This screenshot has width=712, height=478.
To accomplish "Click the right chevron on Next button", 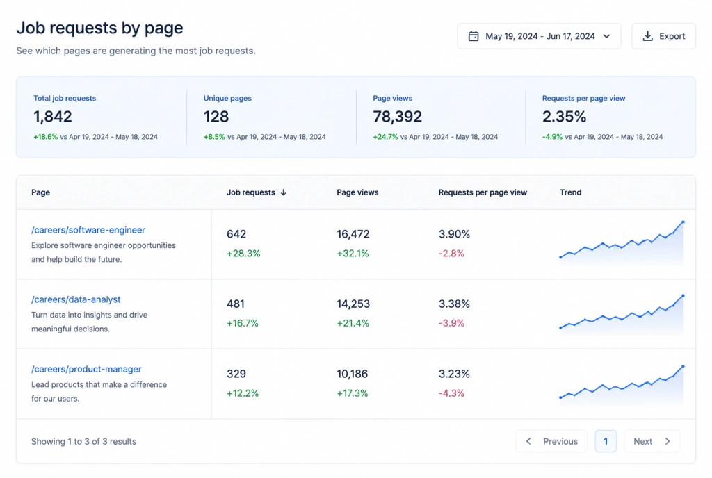I will 667,441.
